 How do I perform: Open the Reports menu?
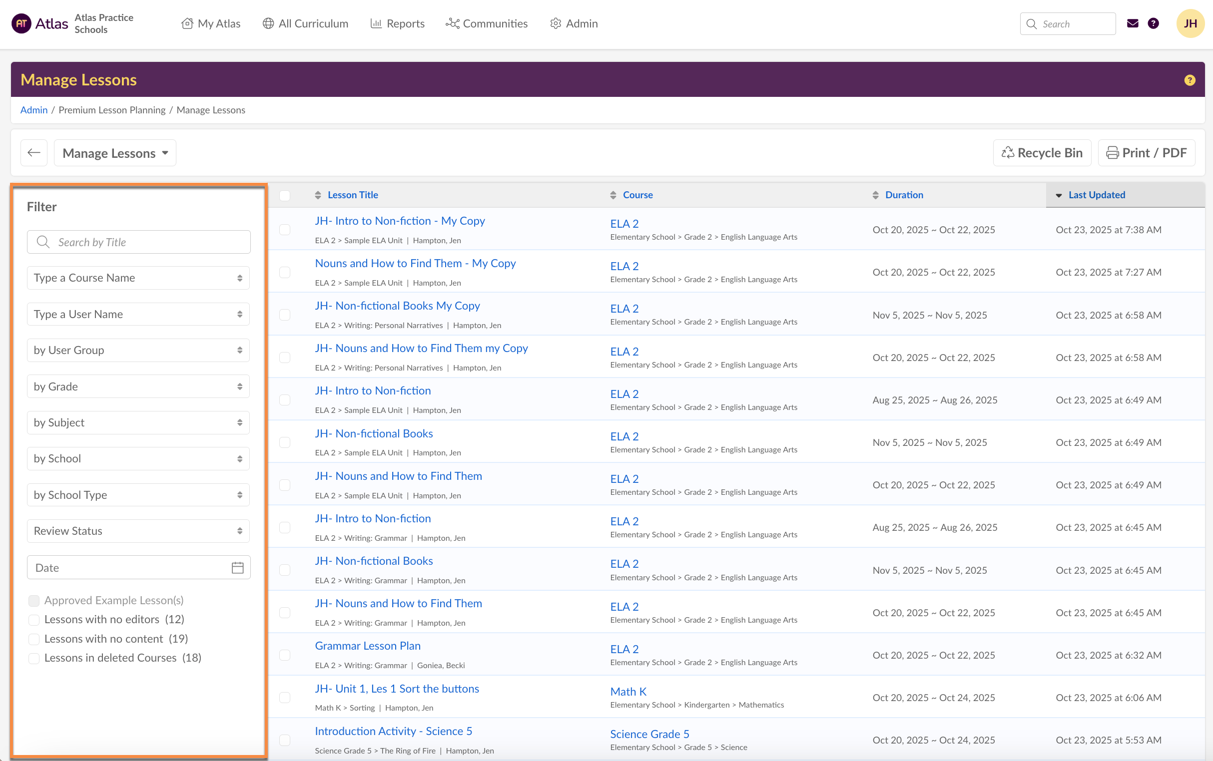click(397, 23)
